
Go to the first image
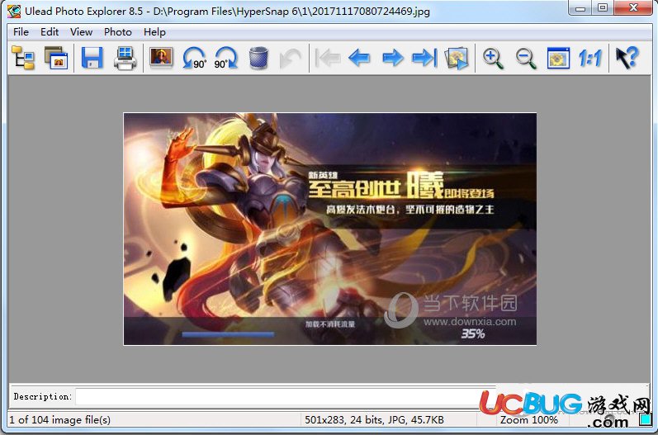click(327, 58)
